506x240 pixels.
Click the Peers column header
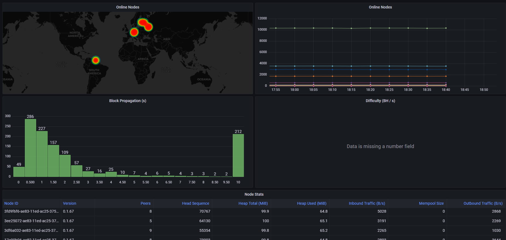coord(146,203)
